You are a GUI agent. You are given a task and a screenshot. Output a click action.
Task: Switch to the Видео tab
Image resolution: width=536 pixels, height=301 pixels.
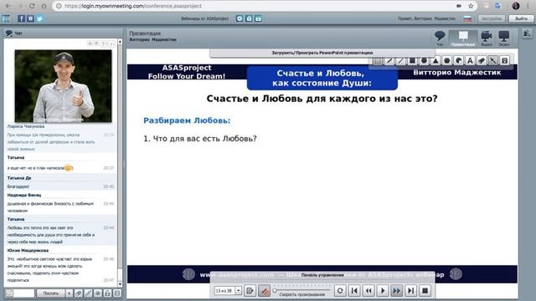(487, 38)
